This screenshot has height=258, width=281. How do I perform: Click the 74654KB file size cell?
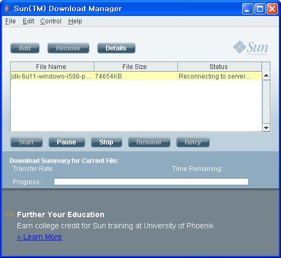[x=136, y=76]
